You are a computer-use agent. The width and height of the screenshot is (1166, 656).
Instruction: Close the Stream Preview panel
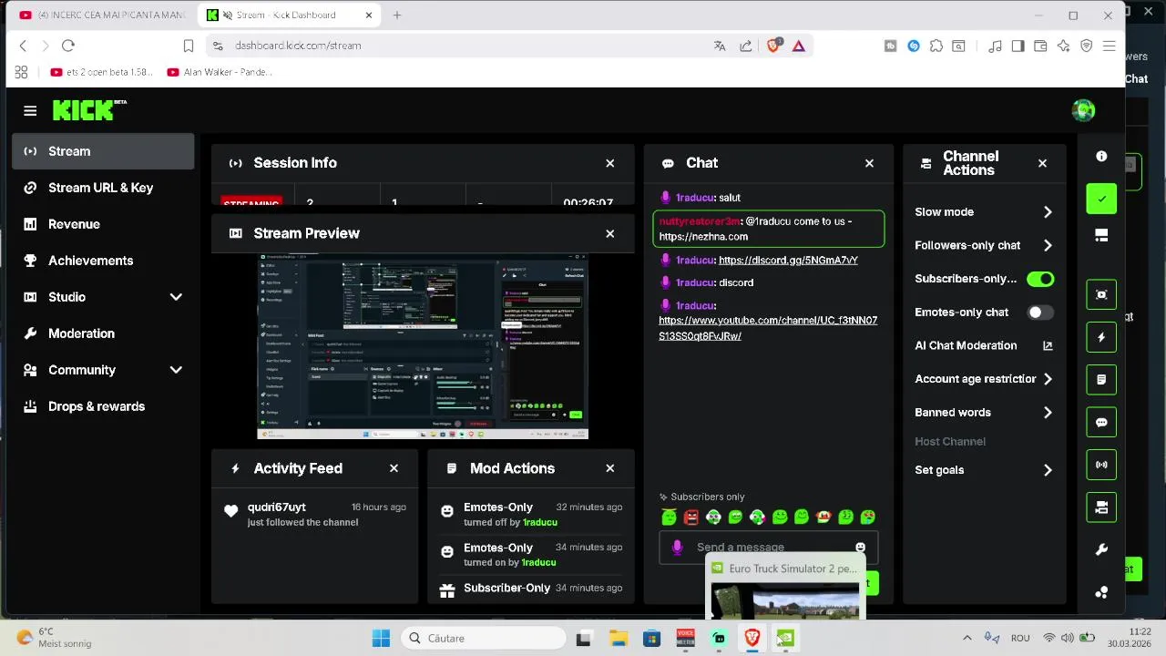610,233
